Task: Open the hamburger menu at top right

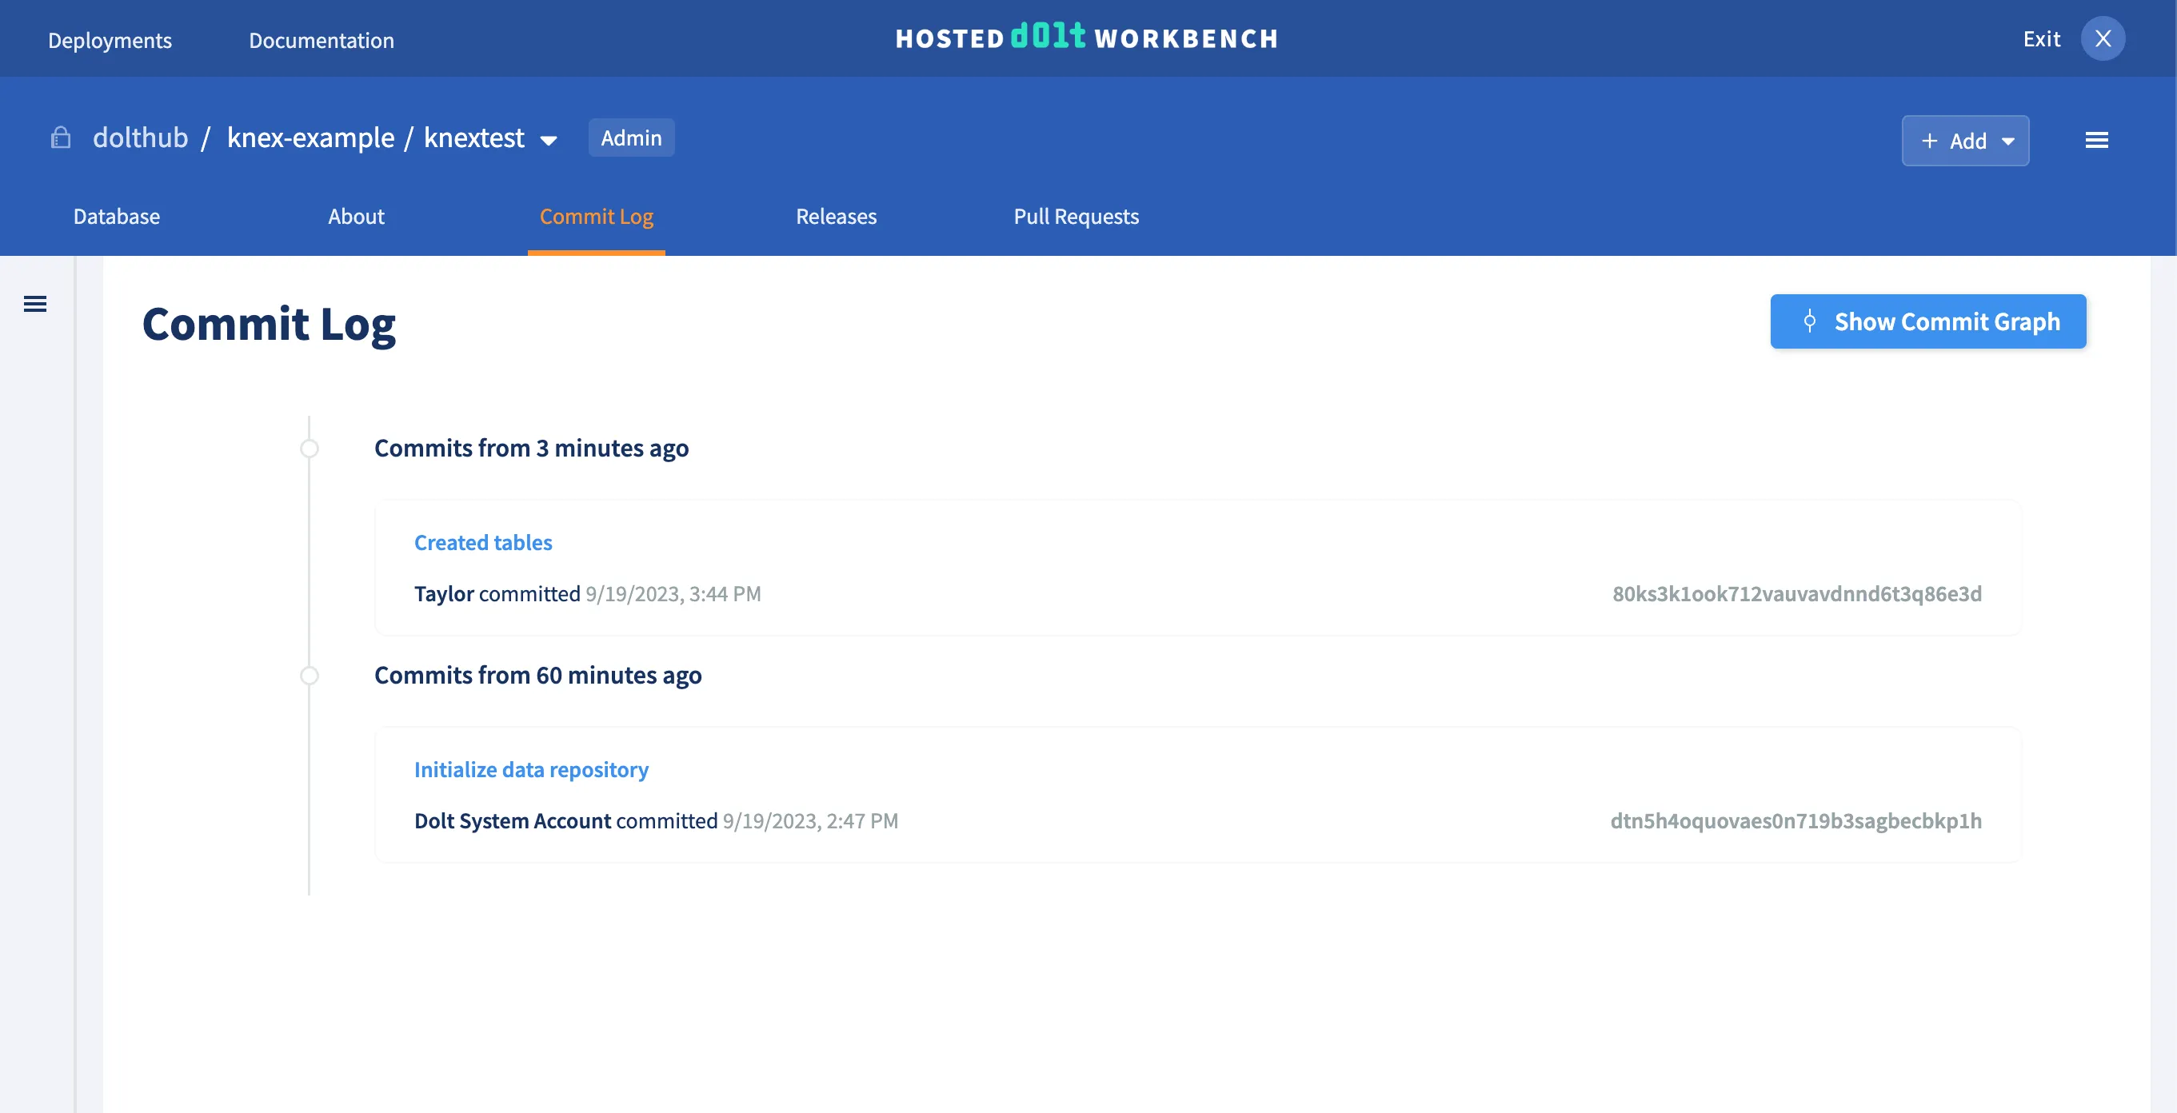Action: click(2098, 140)
